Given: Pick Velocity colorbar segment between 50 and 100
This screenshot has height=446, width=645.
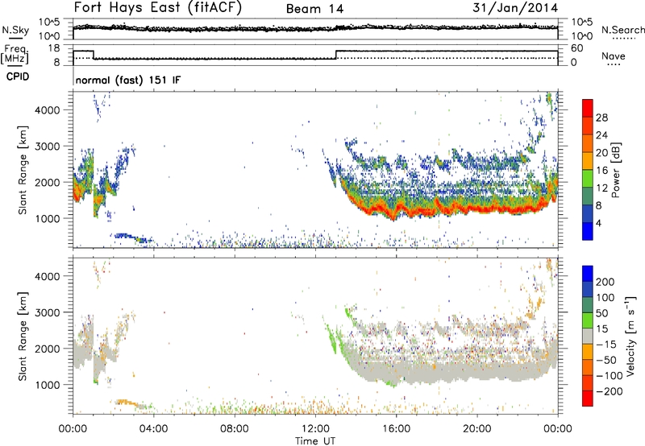Looking at the screenshot, I should point(588,305).
